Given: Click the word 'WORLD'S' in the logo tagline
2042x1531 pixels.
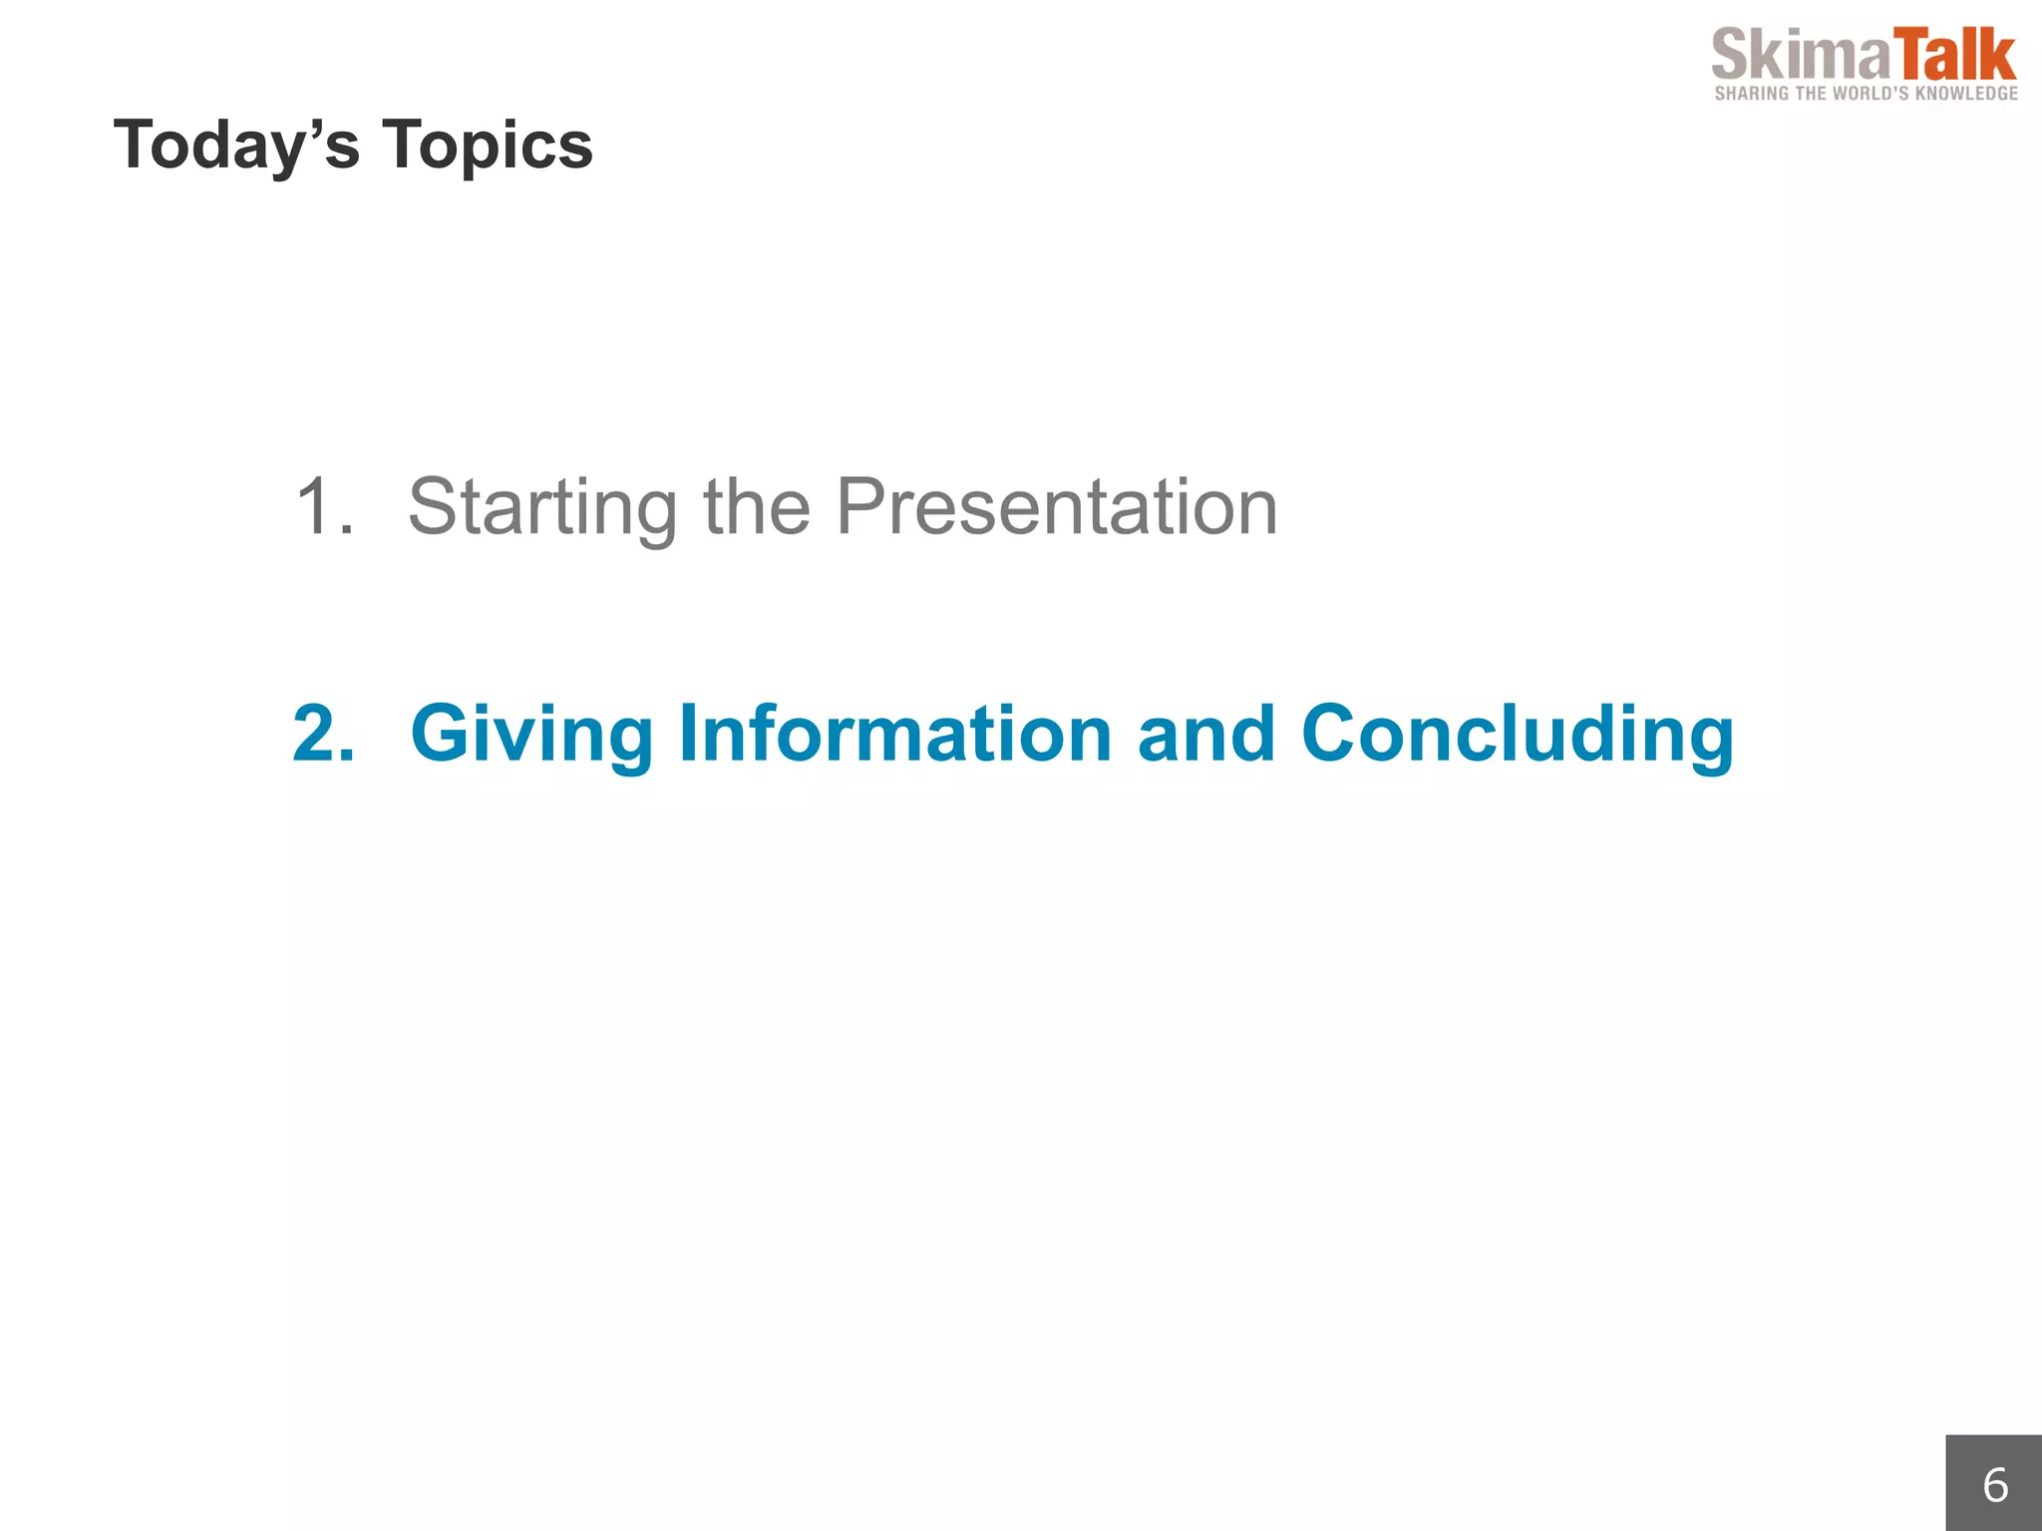Looking at the screenshot, I should 1872,94.
